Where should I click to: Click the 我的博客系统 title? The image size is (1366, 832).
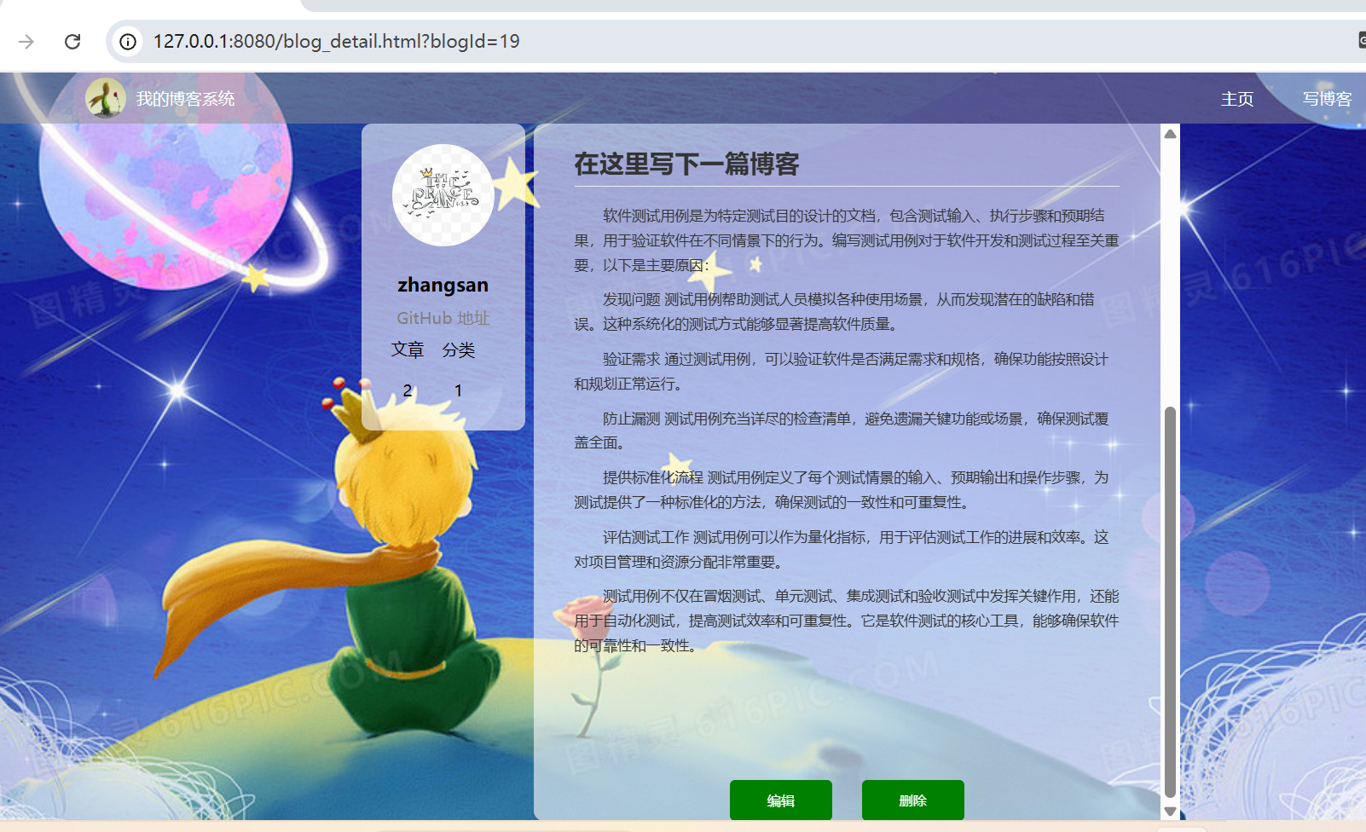coord(185,99)
